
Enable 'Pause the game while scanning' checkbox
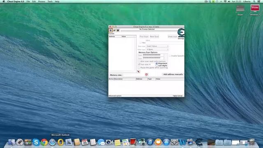click(139, 67)
